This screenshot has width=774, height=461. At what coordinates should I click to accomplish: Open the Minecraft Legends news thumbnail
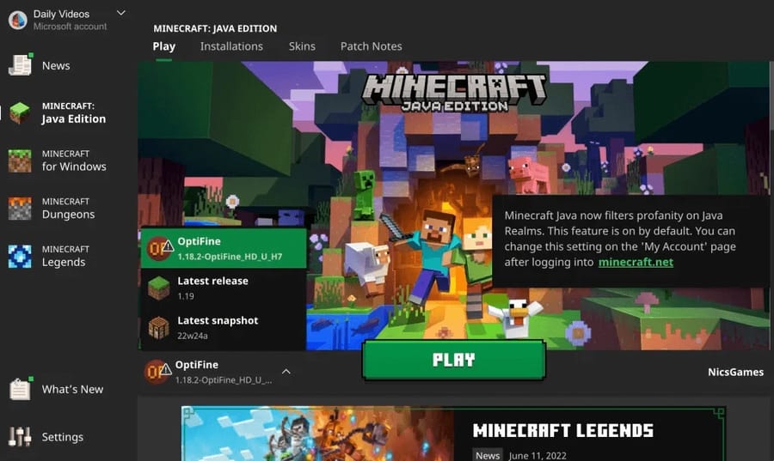click(317, 434)
